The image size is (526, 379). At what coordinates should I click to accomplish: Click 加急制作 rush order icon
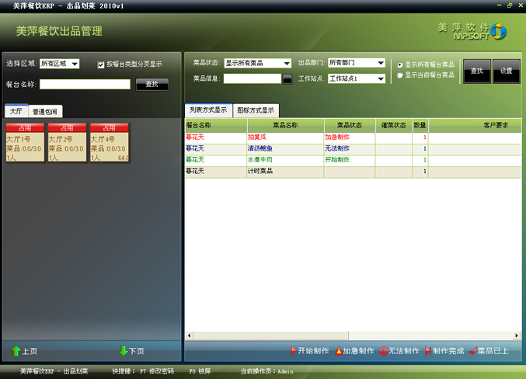click(339, 351)
